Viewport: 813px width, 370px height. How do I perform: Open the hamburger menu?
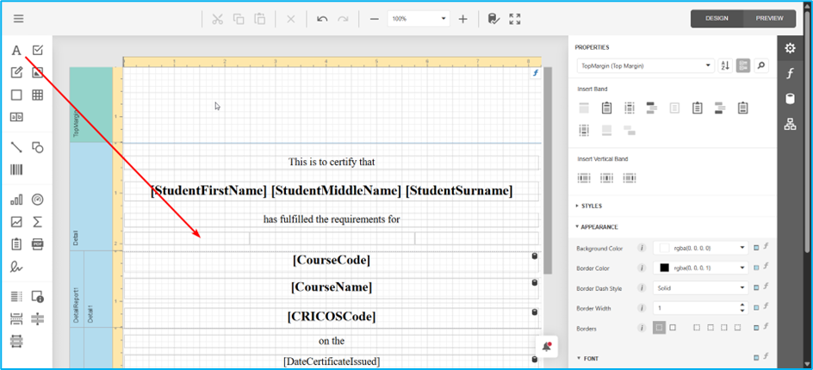click(19, 19)
